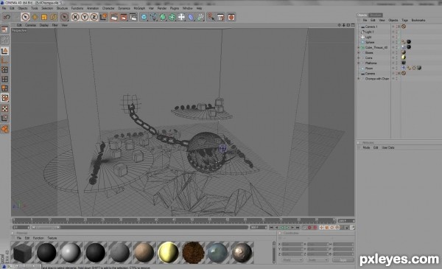442x269 pixels.
Task: Click the yellow material tag on Coins
Action: (404, 57)
